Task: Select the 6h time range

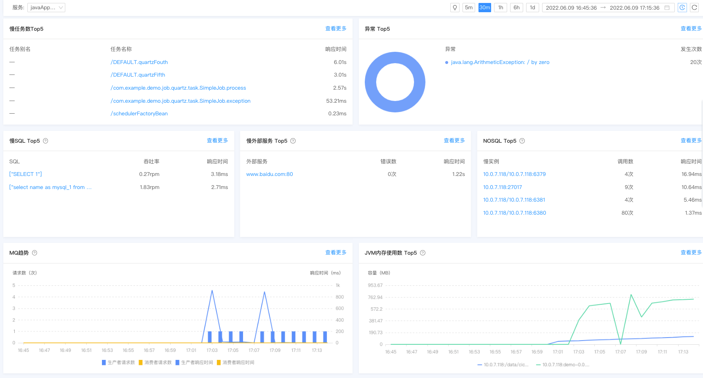Action: click(x=516, y=8)
